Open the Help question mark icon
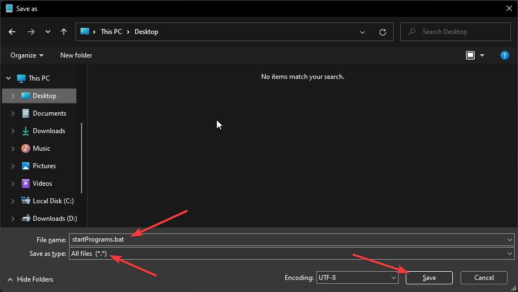518x292 pixels. (x=505, y=55)
